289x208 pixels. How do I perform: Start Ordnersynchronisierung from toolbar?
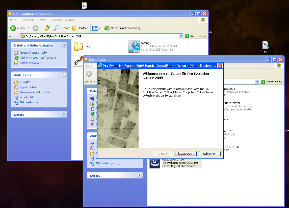(x=122, y=28)
